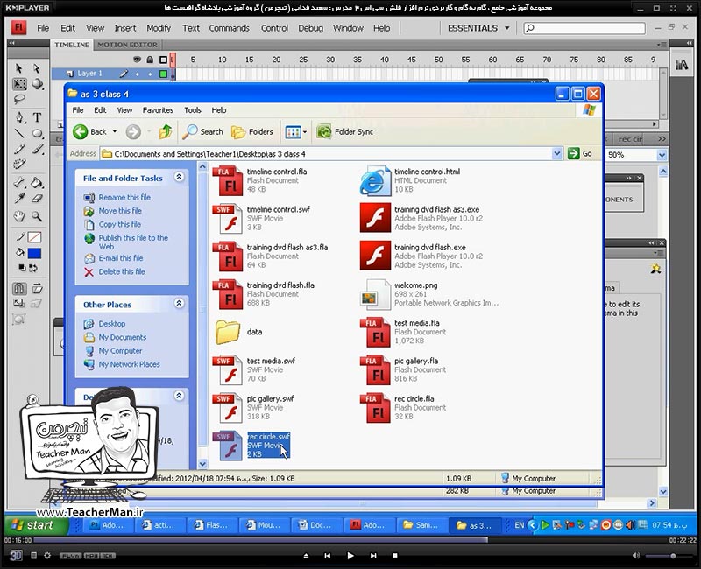
Task: Swap stroke and fill colors
Action: [33, 268]
